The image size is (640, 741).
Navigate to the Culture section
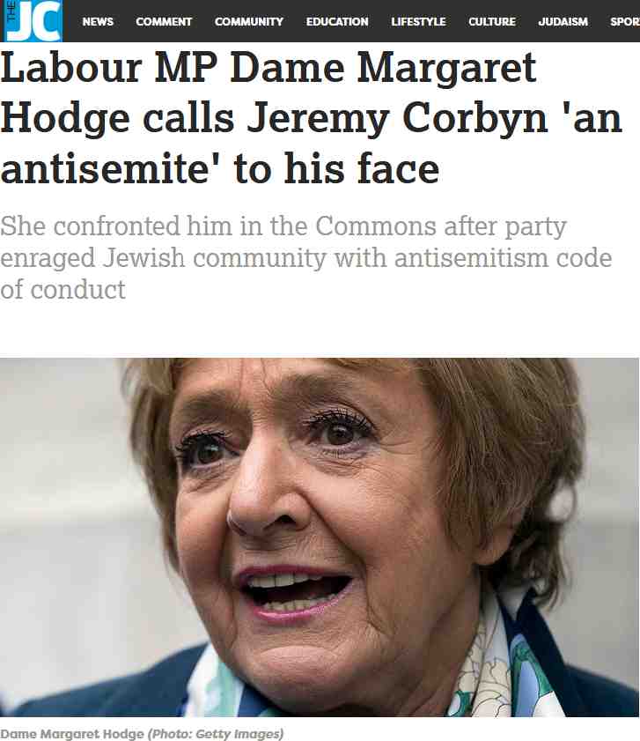(x=492, y=22)
